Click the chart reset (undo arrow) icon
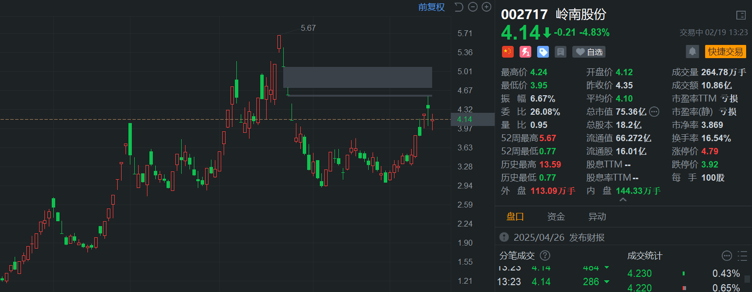 pos(459,7)
